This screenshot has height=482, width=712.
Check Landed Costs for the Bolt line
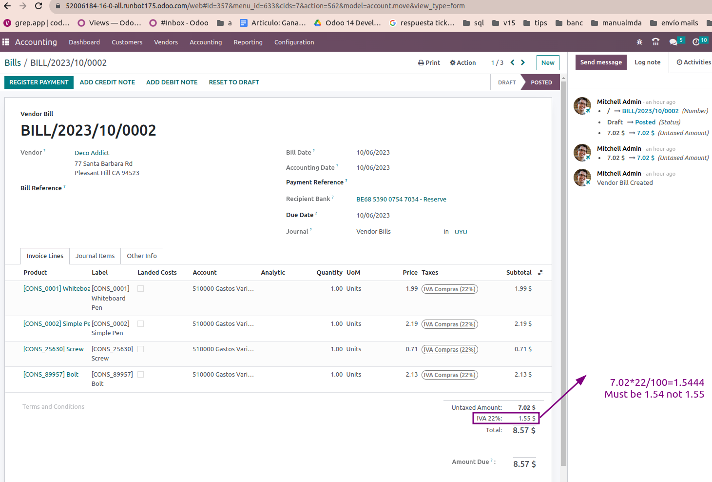click(x=140, y=374)
